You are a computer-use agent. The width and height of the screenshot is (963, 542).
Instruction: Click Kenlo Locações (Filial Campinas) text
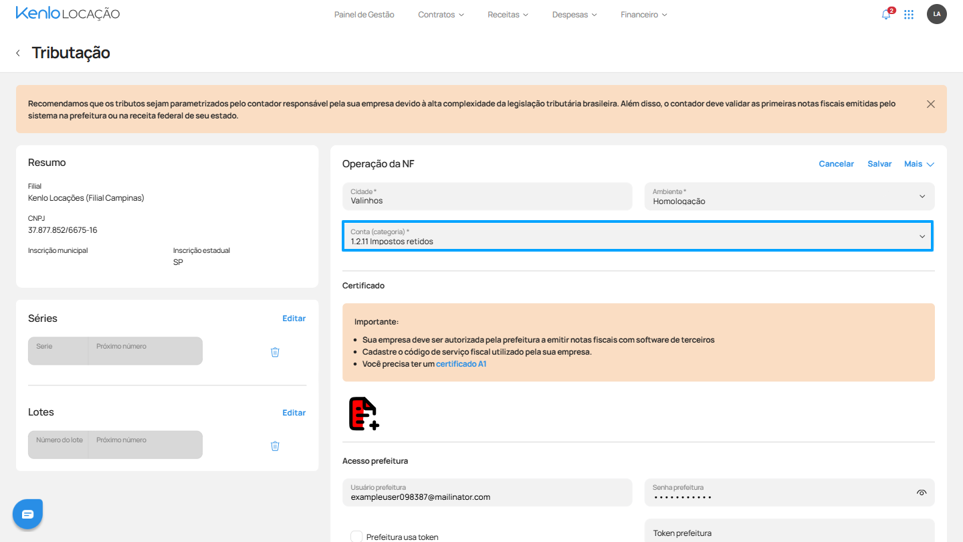pos(86,198)
